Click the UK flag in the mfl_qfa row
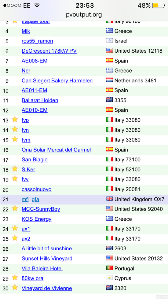 [x=110, y=199]
